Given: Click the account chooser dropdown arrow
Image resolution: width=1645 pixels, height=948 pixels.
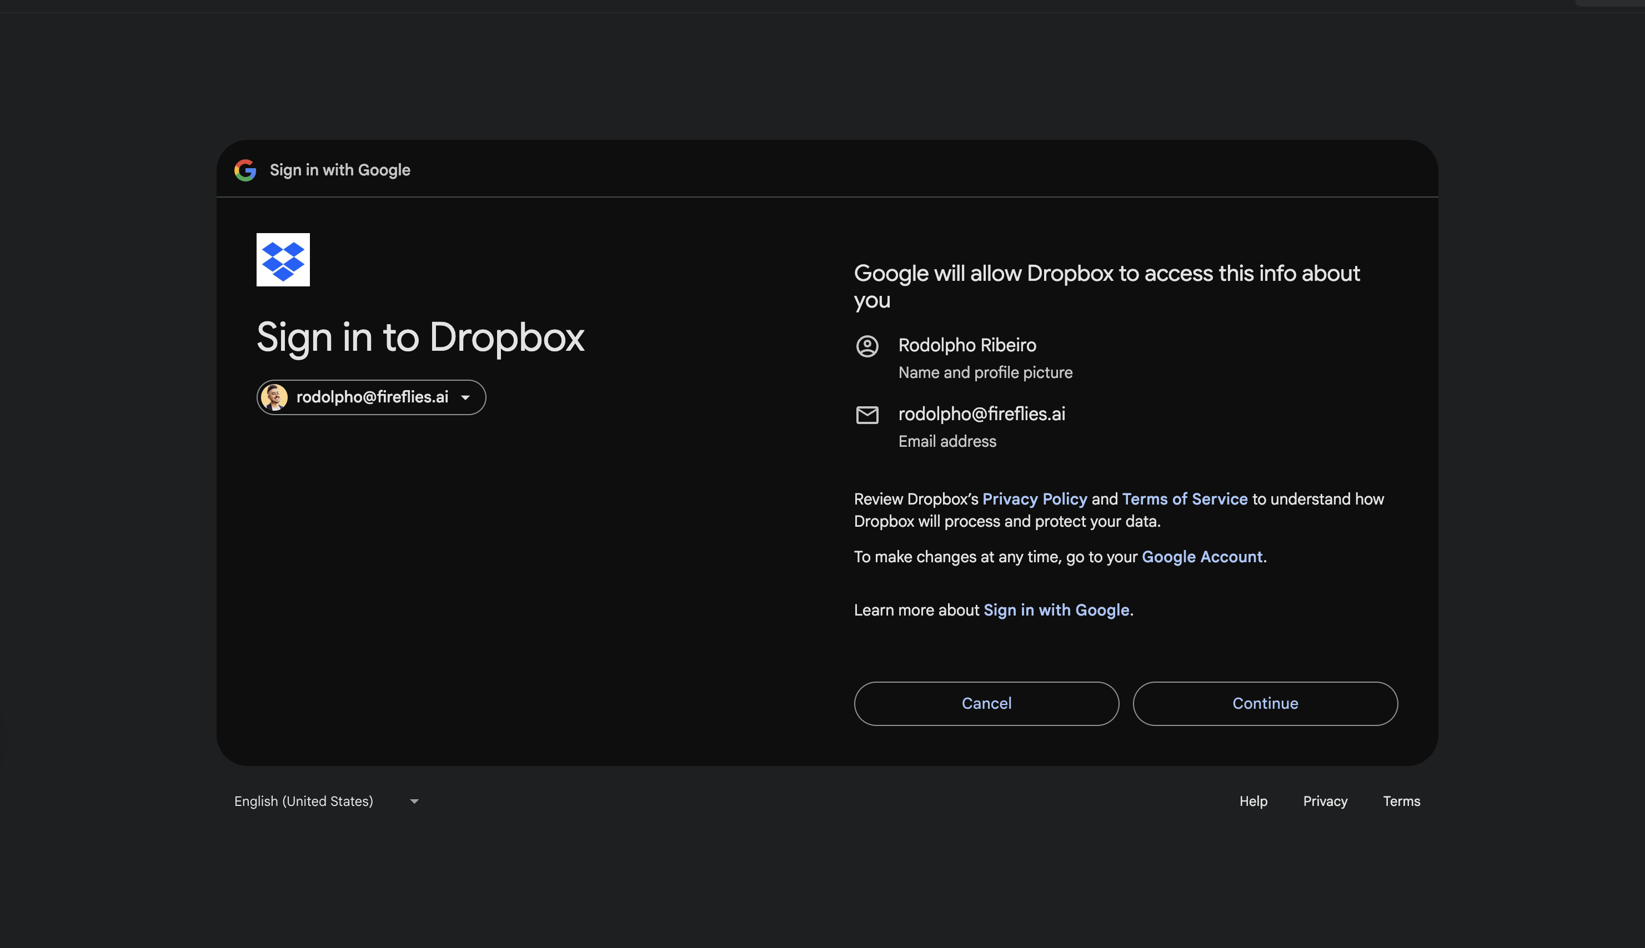Looking at the screenshot, I should (465, 398).
